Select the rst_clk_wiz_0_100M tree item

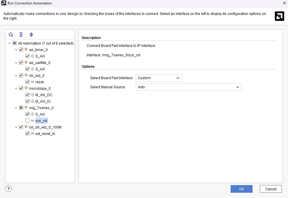(x=45, y=127)
